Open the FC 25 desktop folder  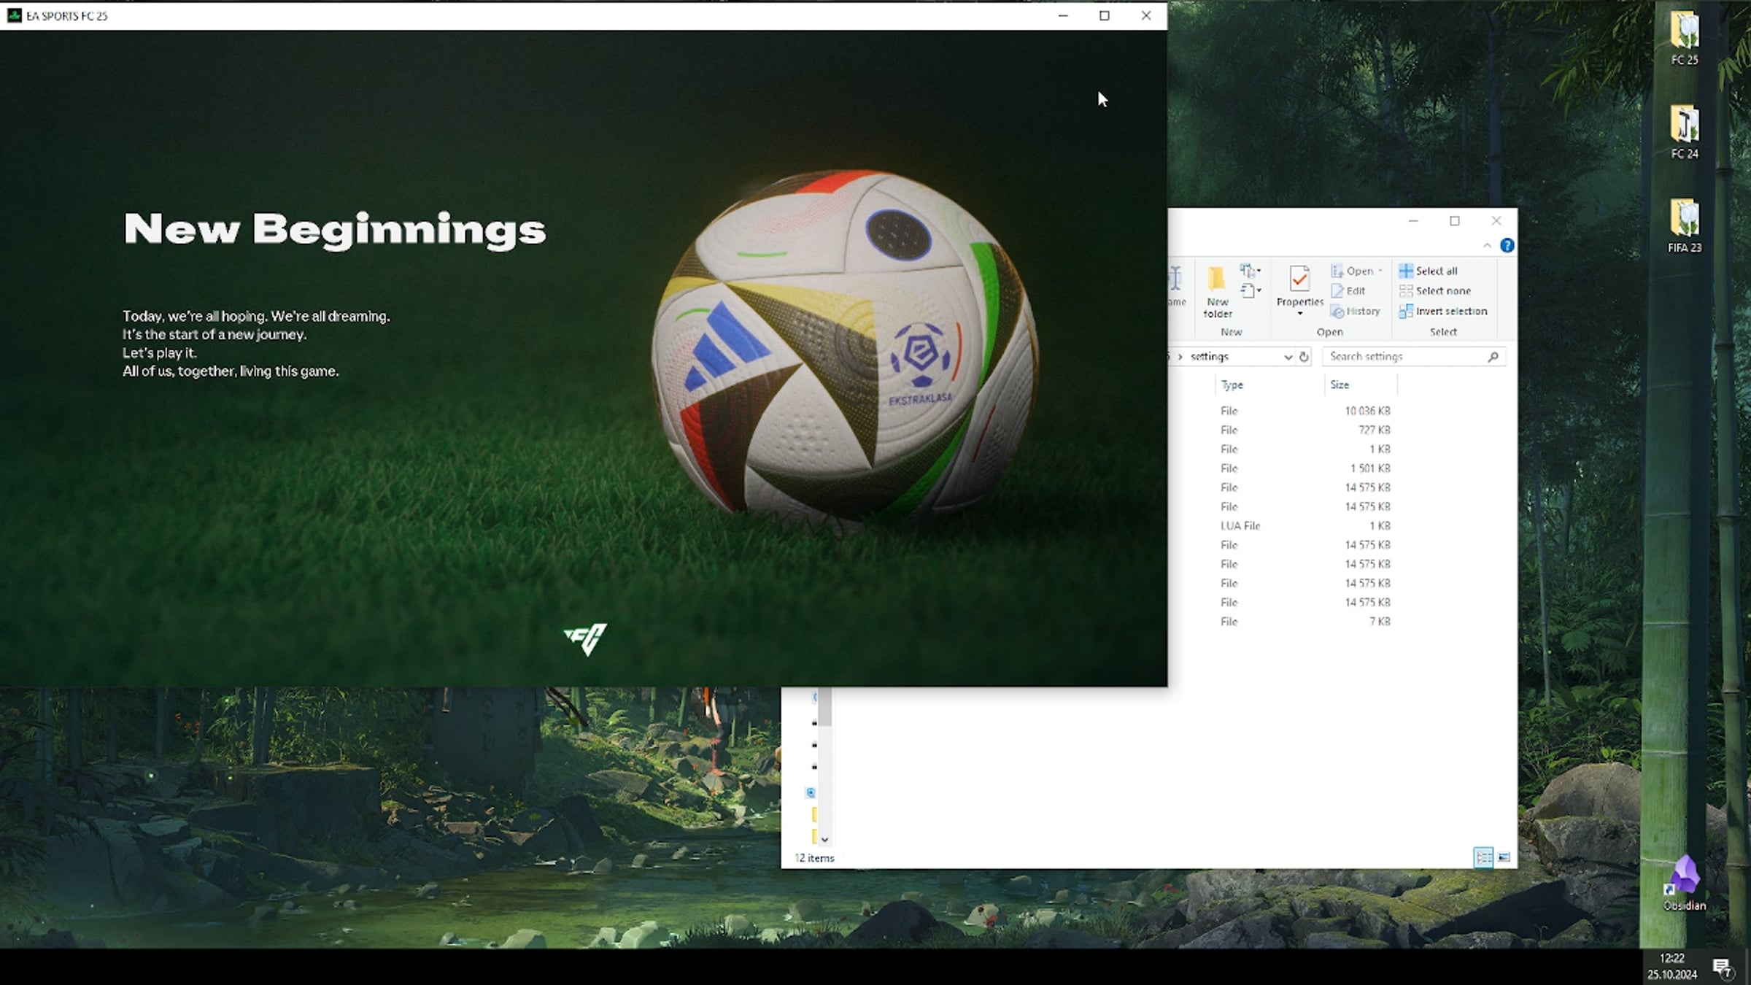[x=1686, y=34]
